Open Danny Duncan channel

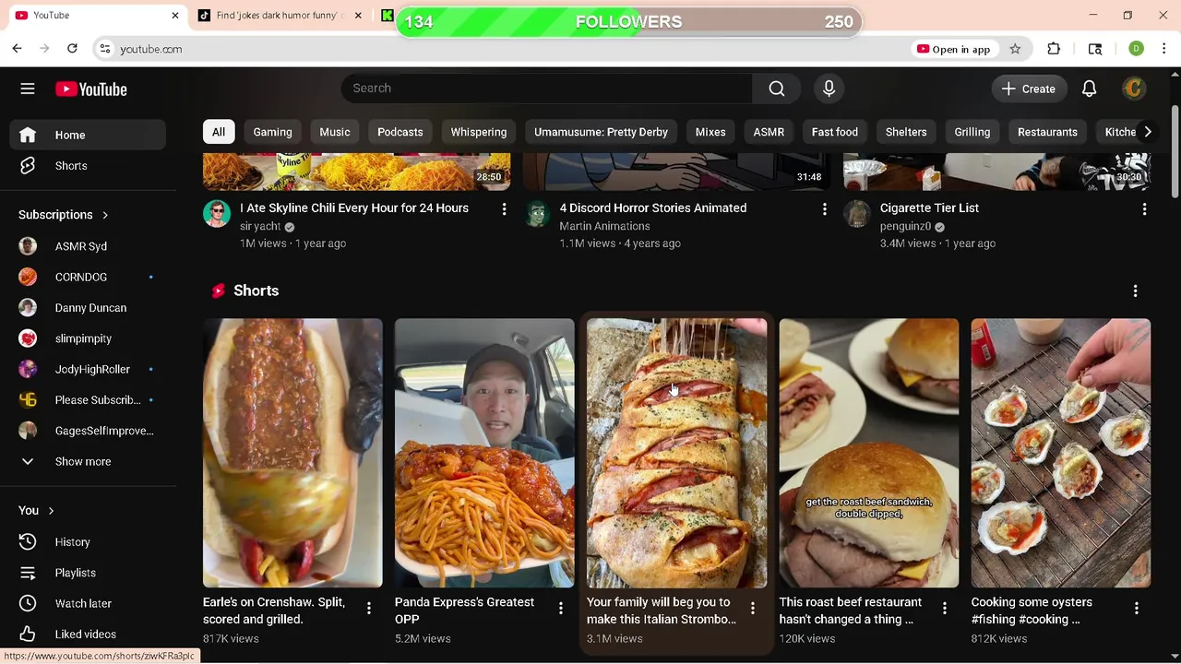pyautogui.click(x=88, y=308)
